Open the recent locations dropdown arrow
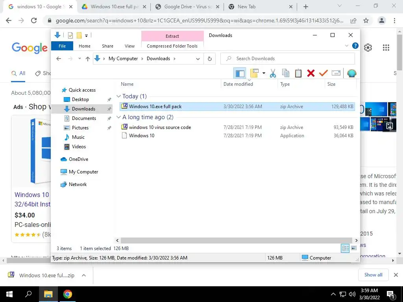Viewport: 403px width, 302px height. [x=79, y=59]
